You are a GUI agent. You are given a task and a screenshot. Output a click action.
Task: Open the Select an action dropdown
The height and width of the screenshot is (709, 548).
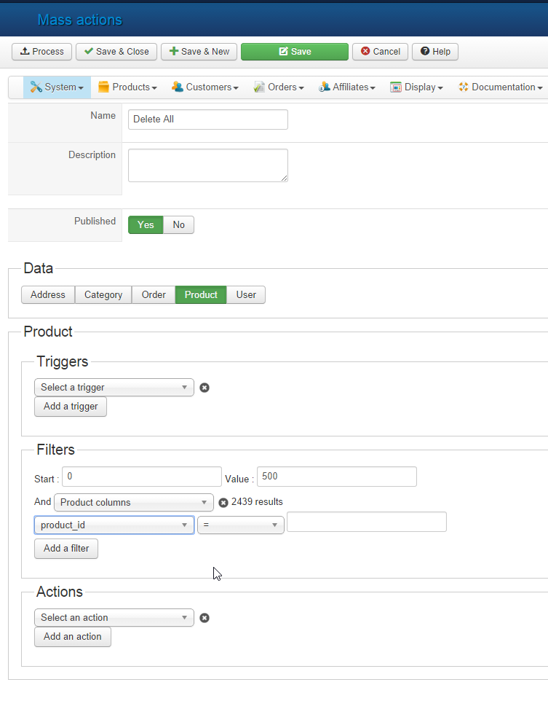pyautogui.click(x=114, y=618)
